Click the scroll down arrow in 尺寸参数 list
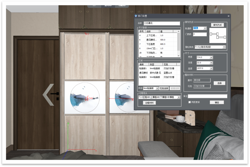This screenshot has height=167, width=250. [179, 56]
